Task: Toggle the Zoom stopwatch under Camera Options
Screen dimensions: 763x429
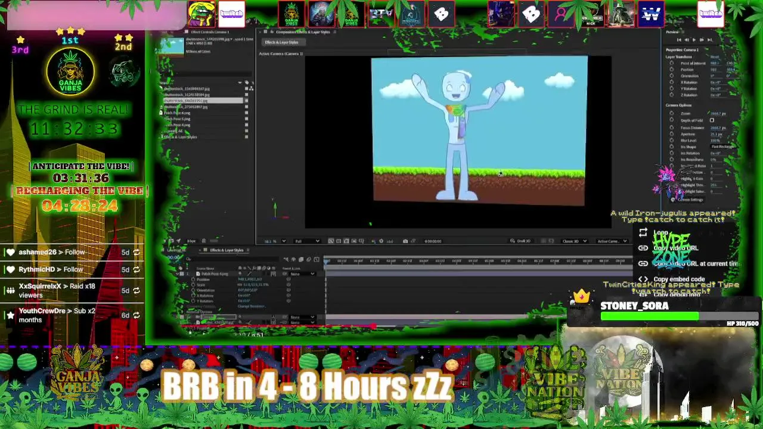Action: [672, 113]
